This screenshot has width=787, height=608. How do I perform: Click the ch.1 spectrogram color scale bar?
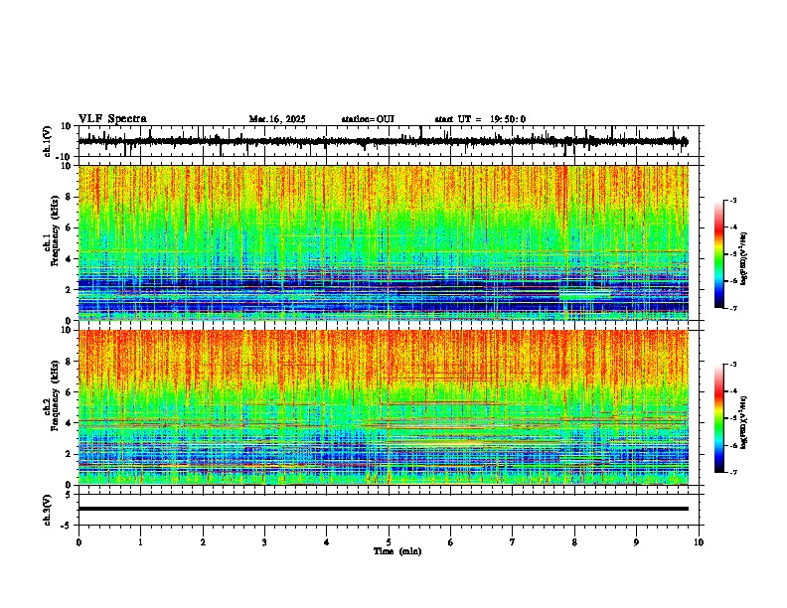(718, 254)
